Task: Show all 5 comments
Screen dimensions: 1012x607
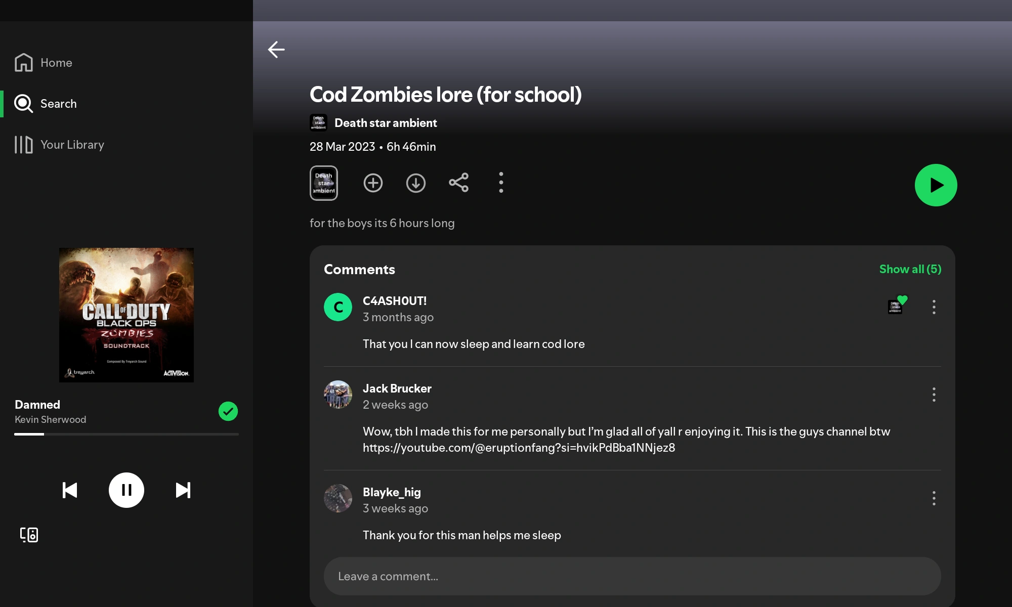Action: [910, 269]
